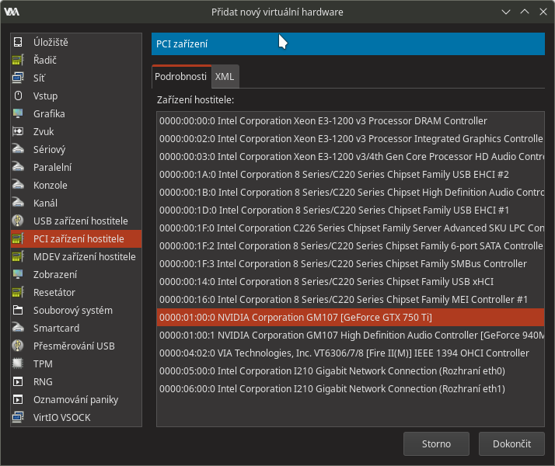Click the USB zařízení hostitele icon
Viewport: 555px width, 466px height.
point(18,221)
